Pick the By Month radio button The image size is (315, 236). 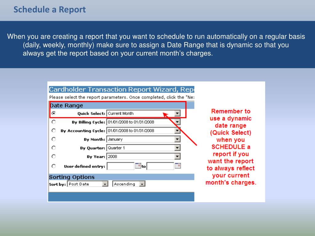(54, 139)
